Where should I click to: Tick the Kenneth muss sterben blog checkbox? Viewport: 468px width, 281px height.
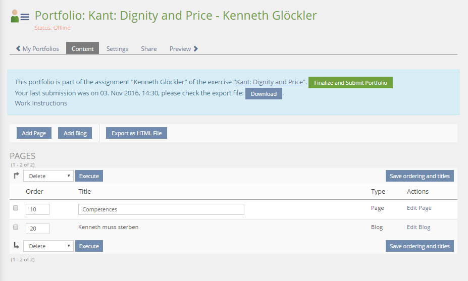tap(16, 228)
